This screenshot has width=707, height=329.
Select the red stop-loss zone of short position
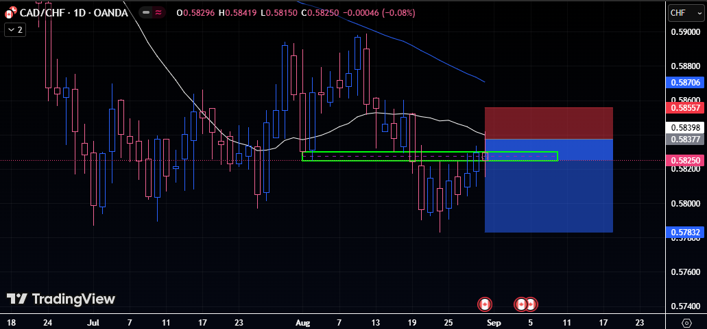coord(549,123)
